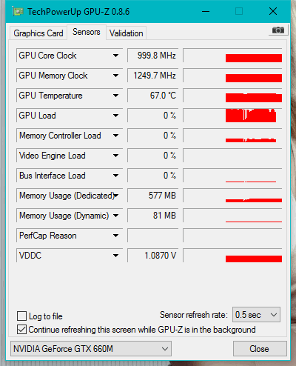Click the Memory Usage (Dedicated) graph
The height and width of the screenshot is (366, 296).
click(x=232, y=196)
